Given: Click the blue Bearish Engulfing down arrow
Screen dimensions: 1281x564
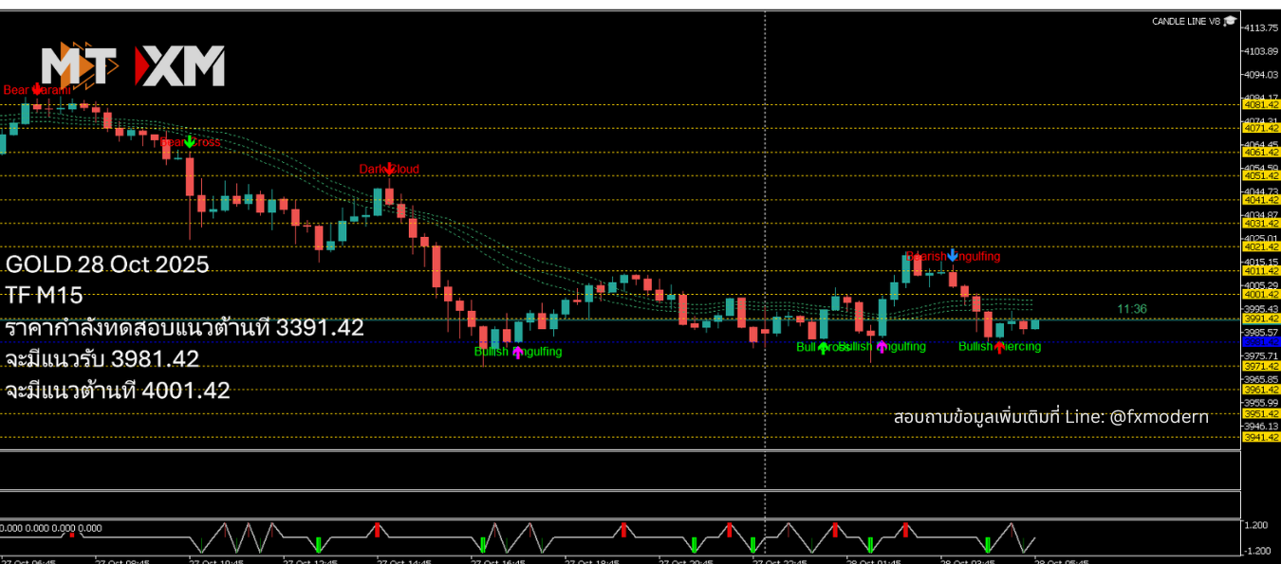Looking at the screenshot, I should [x=952, y=254].
